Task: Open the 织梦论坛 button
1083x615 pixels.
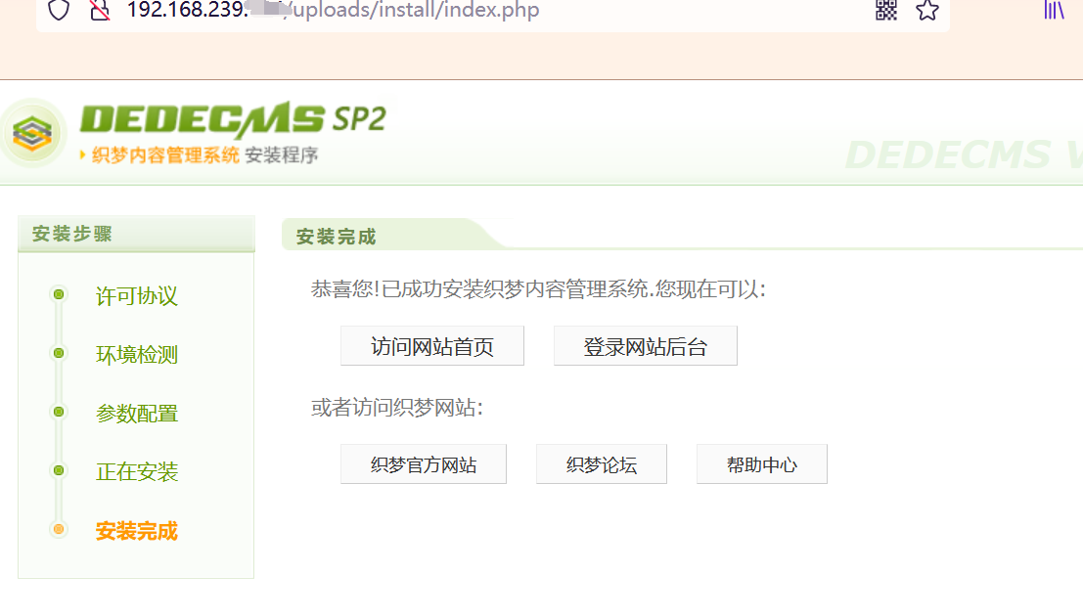Action: (602, 464)
